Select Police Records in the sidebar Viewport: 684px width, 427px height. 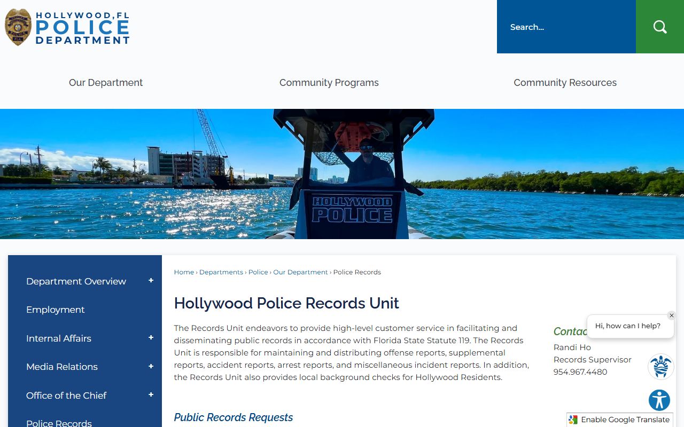tap(59, 422)
